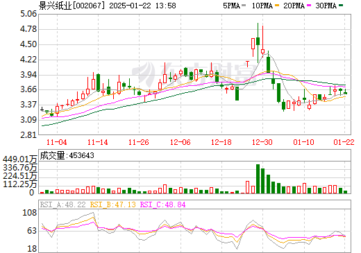The image size is (361, 253).
Task: Click the RSI_B:47.13 indicator label
Action: click(112, 204)
